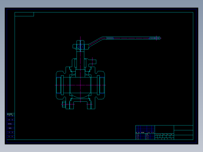Select the ball in the valve body center
Screen dimensions: 203x152
80,85
